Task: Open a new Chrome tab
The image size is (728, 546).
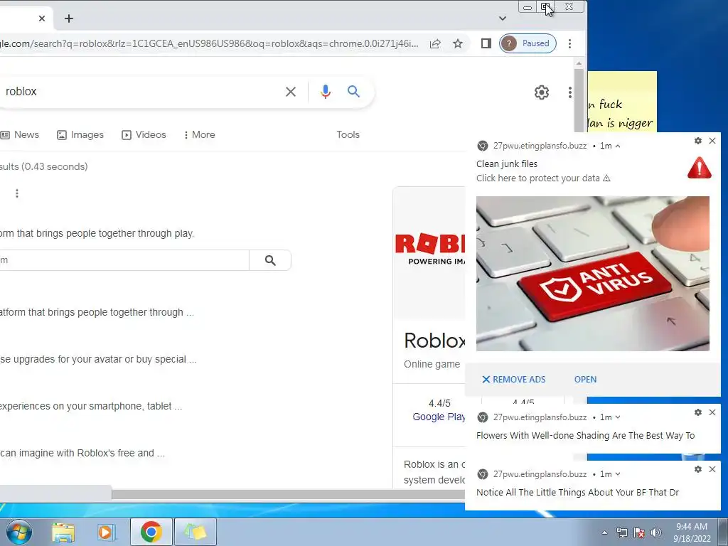Action: tap(69, 18)
